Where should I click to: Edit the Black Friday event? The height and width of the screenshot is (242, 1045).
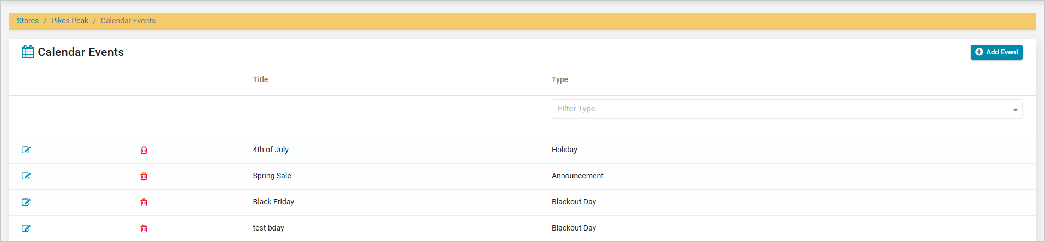coord(26,202)
